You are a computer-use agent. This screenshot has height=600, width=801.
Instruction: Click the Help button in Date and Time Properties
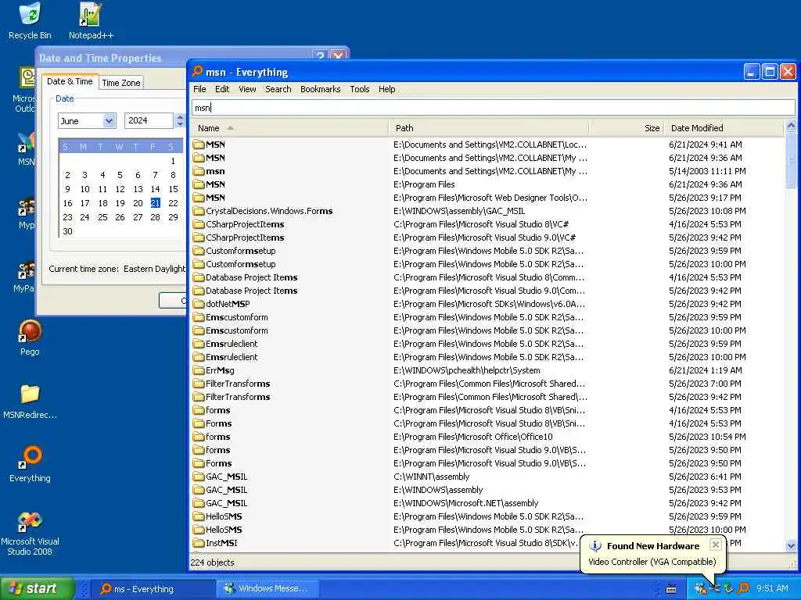320,55
